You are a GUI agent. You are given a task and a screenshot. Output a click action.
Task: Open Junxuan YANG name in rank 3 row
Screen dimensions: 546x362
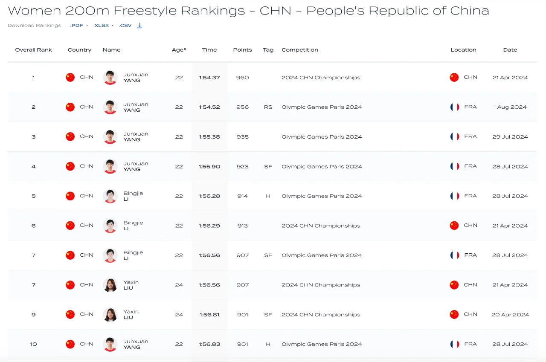[136, 136]
